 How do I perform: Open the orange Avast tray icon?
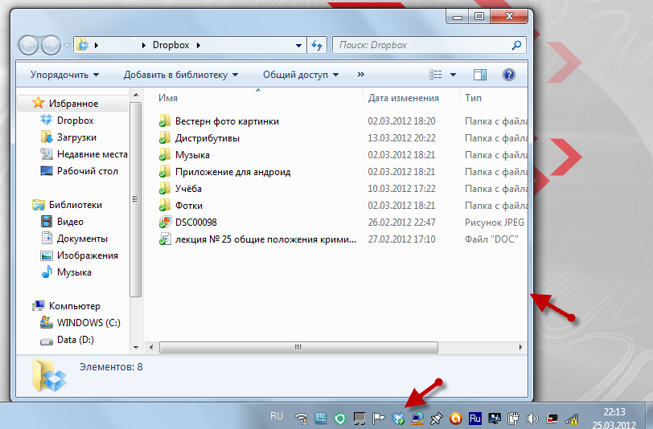click(x=456, y=419)
